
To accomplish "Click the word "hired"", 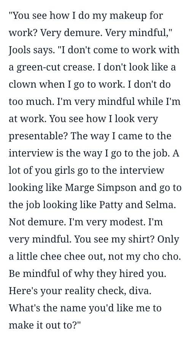I will click(130, 274).
